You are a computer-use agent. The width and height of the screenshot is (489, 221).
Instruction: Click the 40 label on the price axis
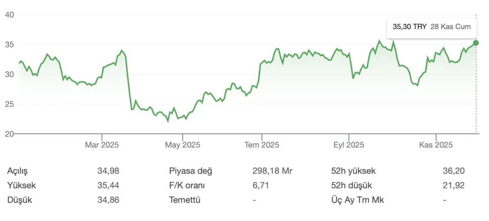pos(10,14)
